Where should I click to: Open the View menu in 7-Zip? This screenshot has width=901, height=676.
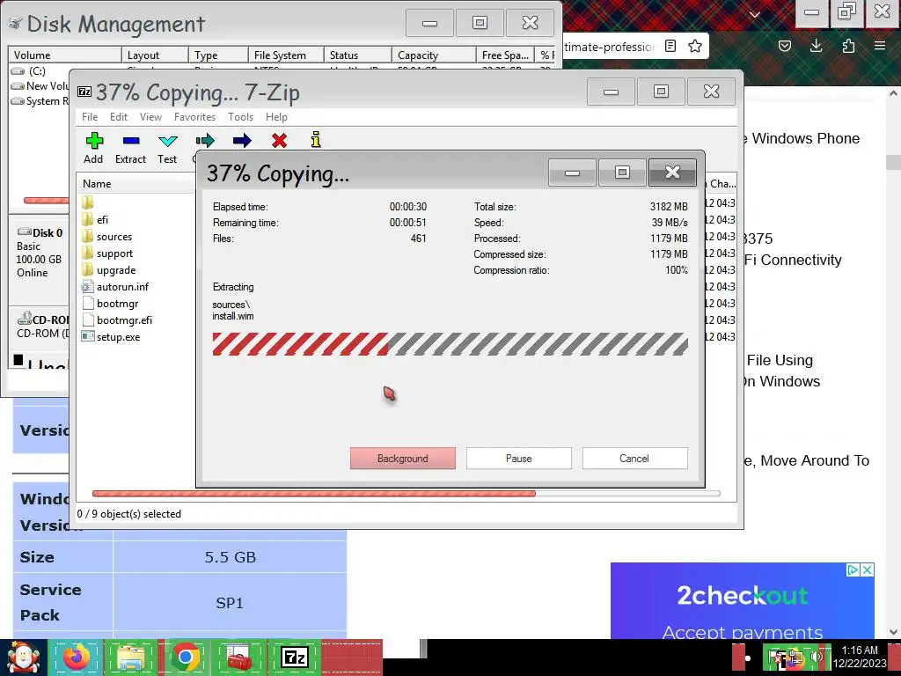pyautogui.click(x=150, y=117)
